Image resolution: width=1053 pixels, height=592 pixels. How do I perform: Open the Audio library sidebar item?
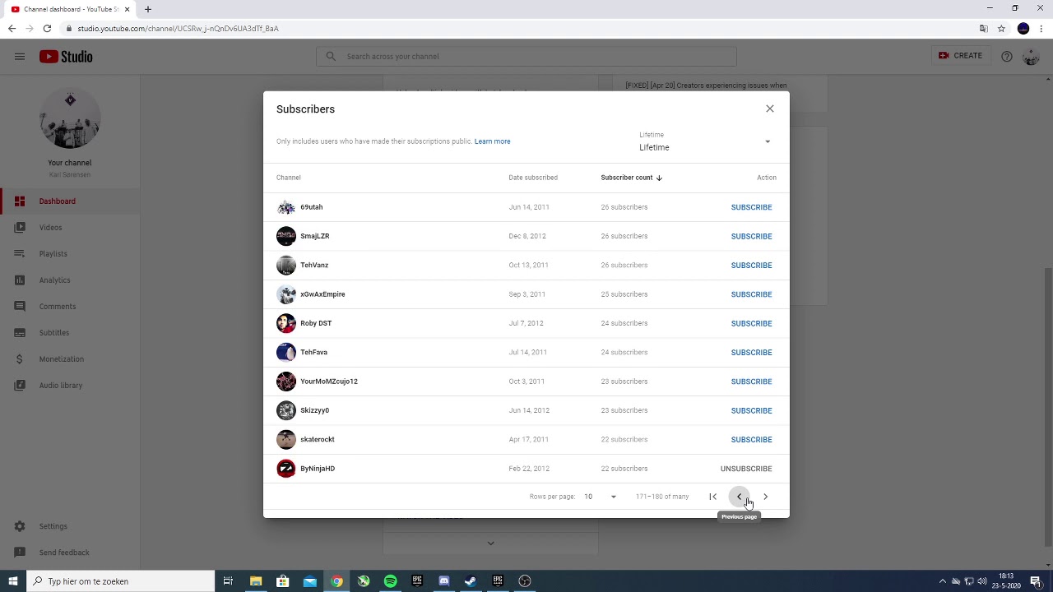point(70,386)
